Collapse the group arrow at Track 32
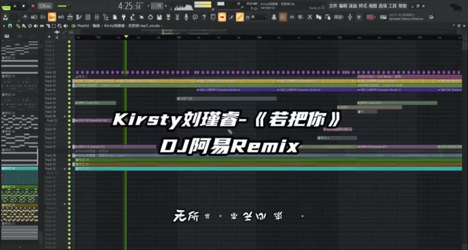The height and width of the screenshot is (250, 468). click(x=65, y=168)
